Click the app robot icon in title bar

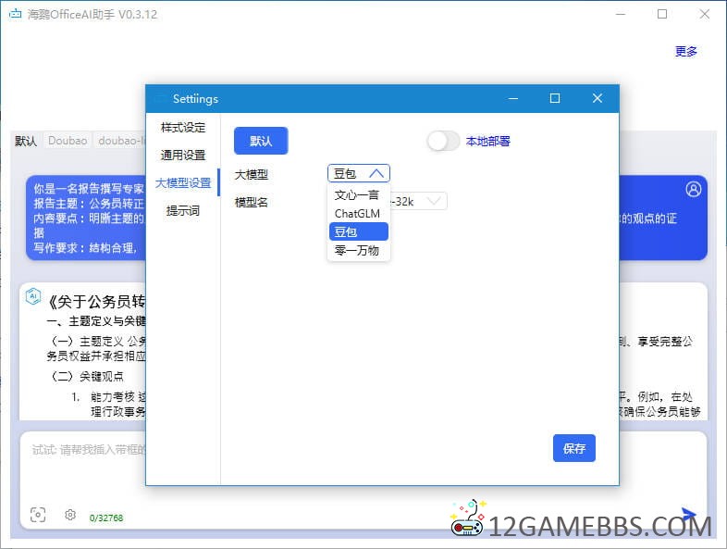click(16, 14)
